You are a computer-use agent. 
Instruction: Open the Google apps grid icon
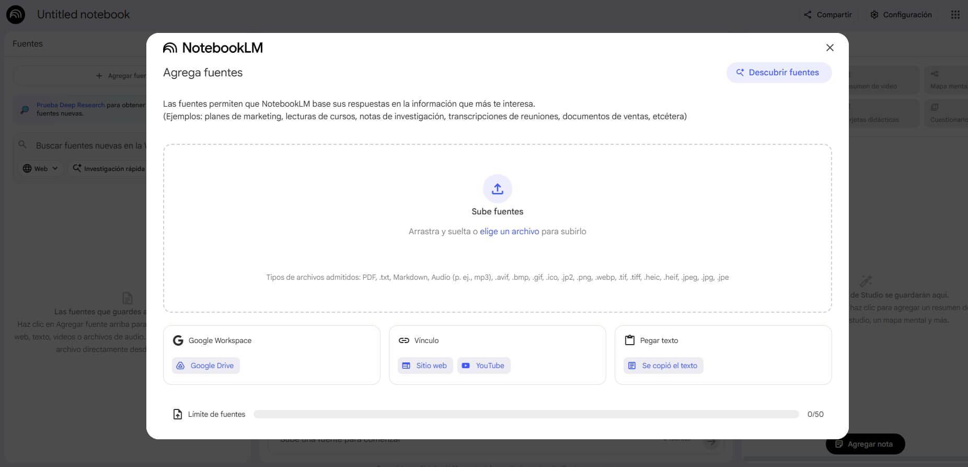click(955, 15)
